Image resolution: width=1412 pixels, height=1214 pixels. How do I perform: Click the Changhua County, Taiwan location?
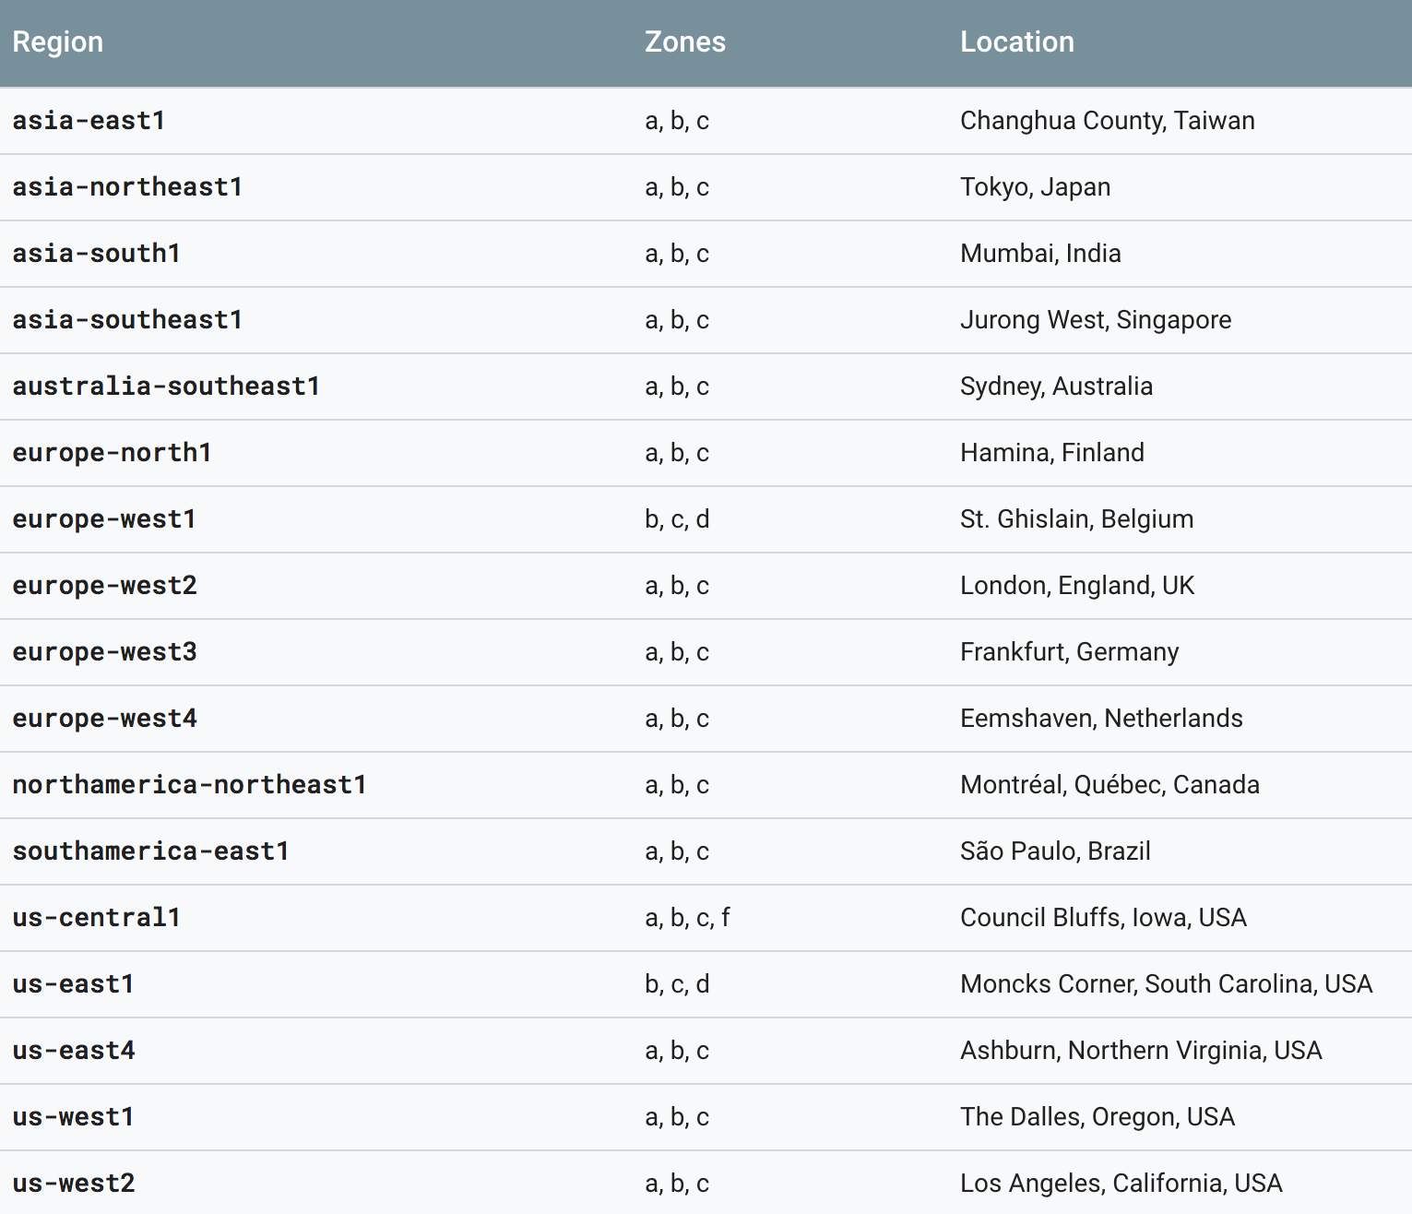tap(1107, 121)
